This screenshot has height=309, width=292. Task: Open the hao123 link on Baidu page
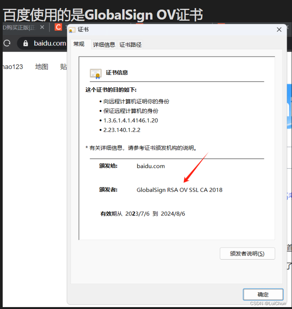(13, 67)
